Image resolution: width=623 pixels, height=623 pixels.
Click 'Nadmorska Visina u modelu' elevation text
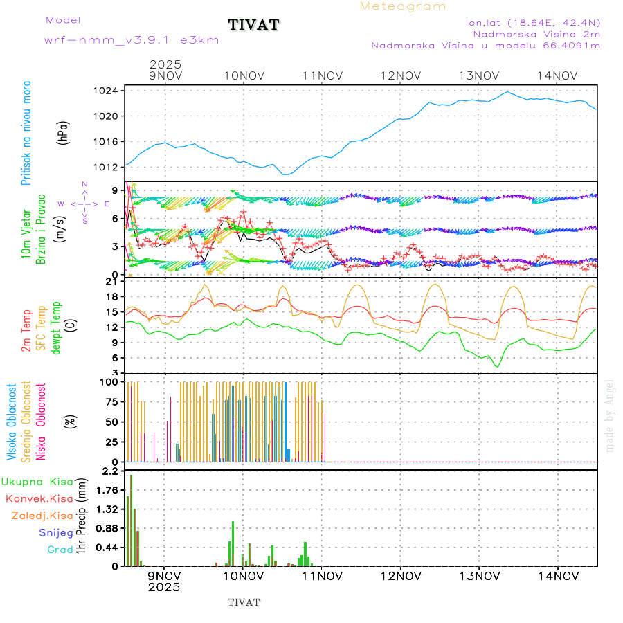[x=485, y=46]
